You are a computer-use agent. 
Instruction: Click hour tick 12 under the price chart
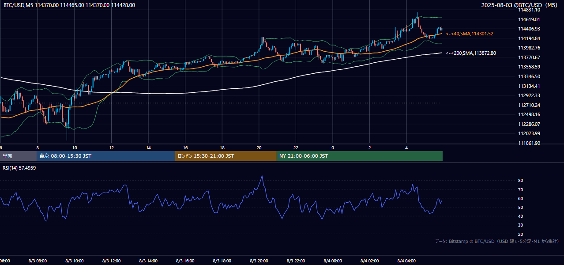click(x=111, y=148)
